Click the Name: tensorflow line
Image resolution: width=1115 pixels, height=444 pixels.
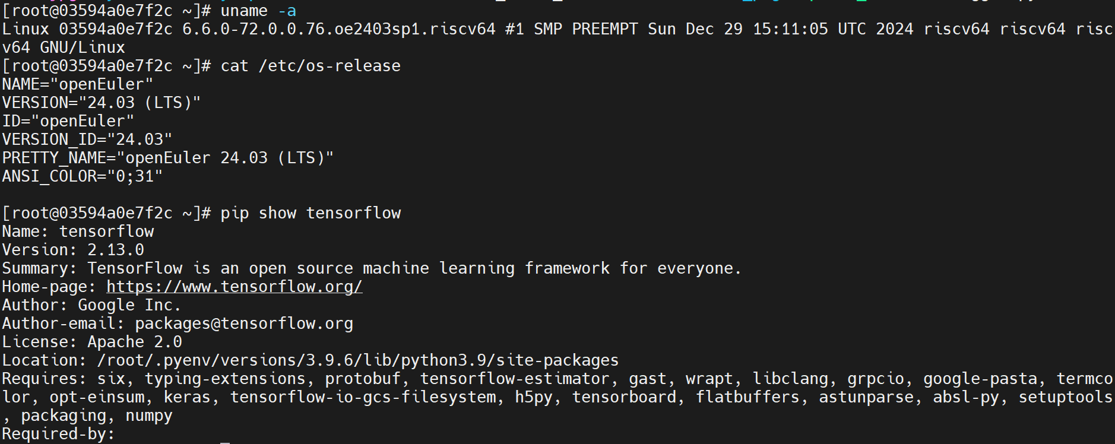[x=78, y=231]
